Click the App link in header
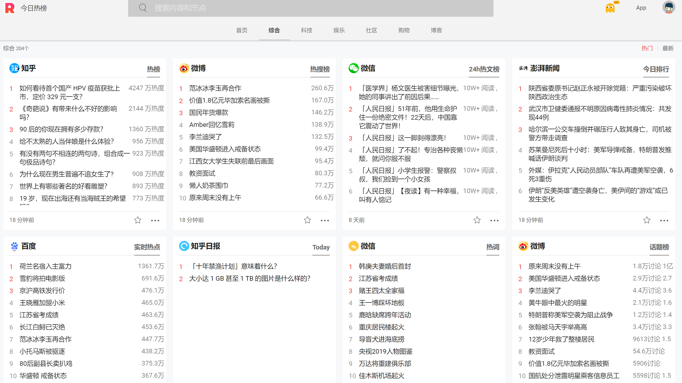682x383 pixels. click(641, 8)
